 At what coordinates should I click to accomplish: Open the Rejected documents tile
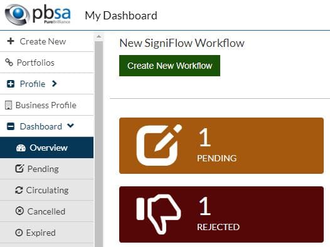[x=221, y=214]
